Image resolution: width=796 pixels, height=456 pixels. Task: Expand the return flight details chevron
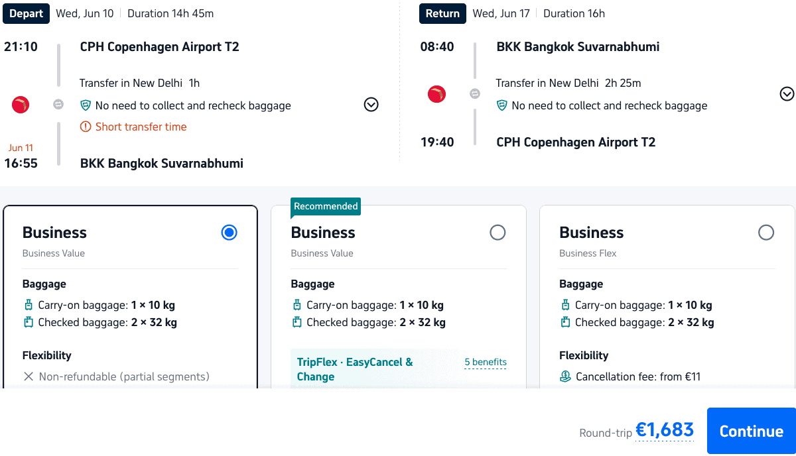(787, 94)
